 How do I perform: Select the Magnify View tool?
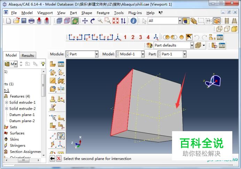click(x=100, y=21)
